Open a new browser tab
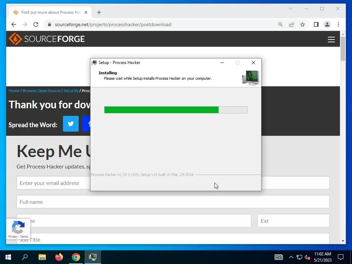Image resolution: width=352 pixels, height=264 pixels. point(99,12)
